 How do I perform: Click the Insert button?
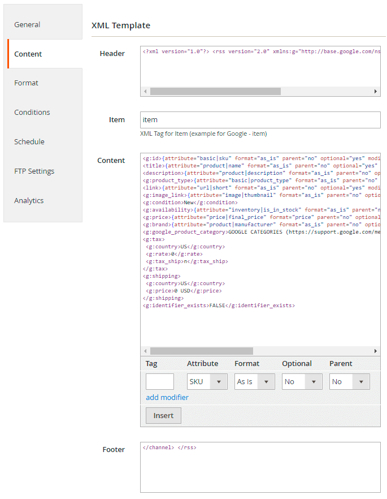163,416
